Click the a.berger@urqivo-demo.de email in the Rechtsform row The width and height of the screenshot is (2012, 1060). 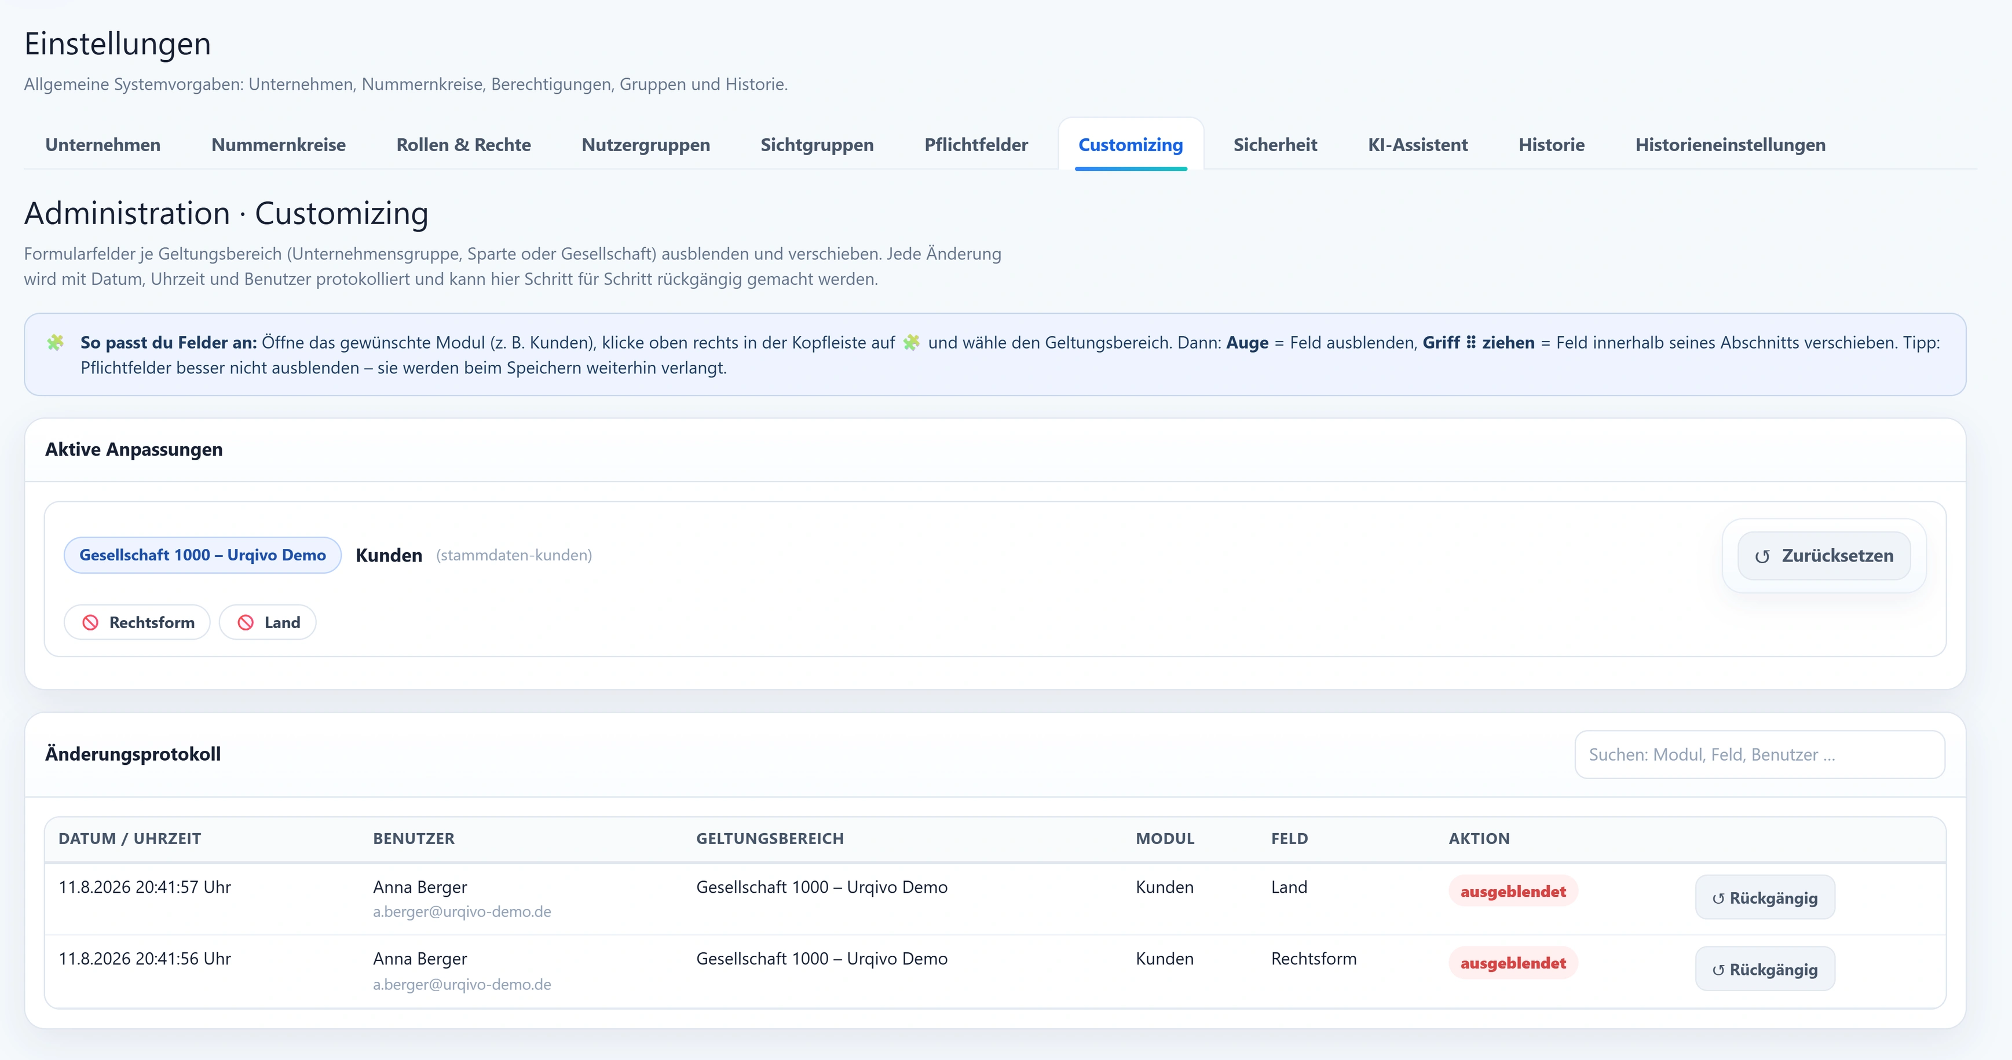(462, 984)
